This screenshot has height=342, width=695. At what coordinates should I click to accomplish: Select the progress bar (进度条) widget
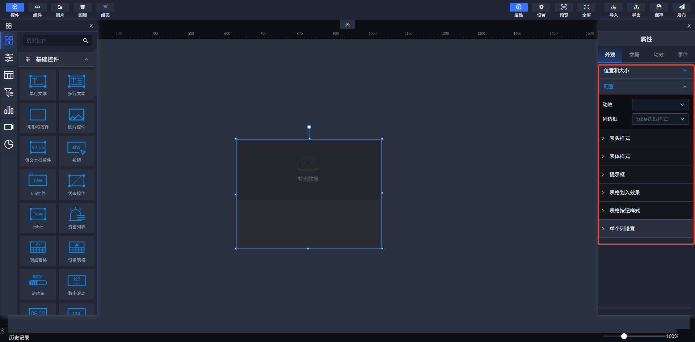pos(38,284)
